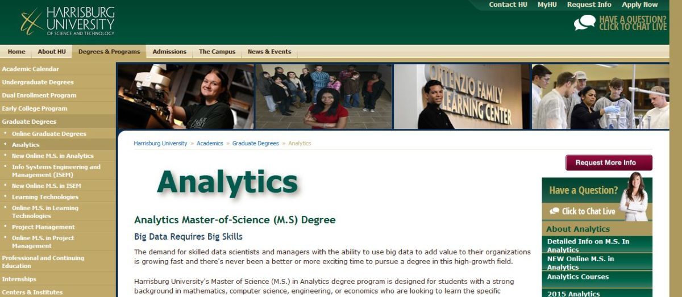Select Degrees & Programs navigation tab
The image size is (682, 297).
[109, 52]
